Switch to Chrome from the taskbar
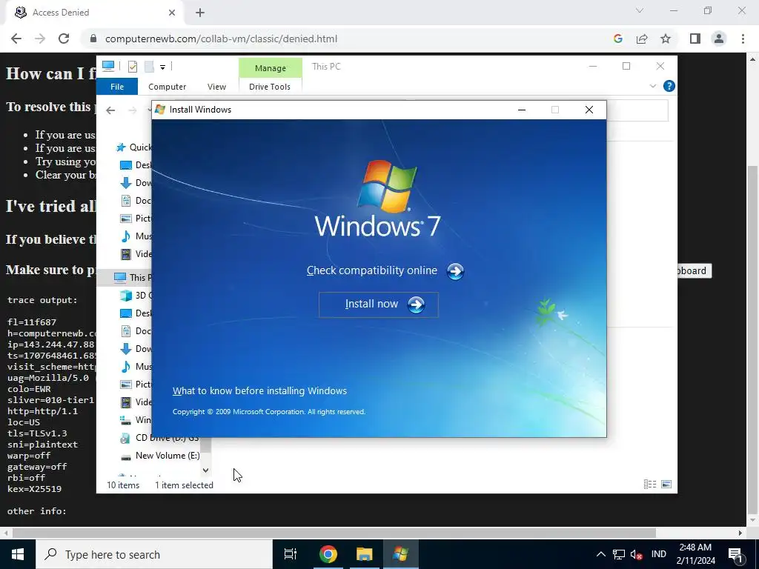759x569 pixels. coord(328,554)
